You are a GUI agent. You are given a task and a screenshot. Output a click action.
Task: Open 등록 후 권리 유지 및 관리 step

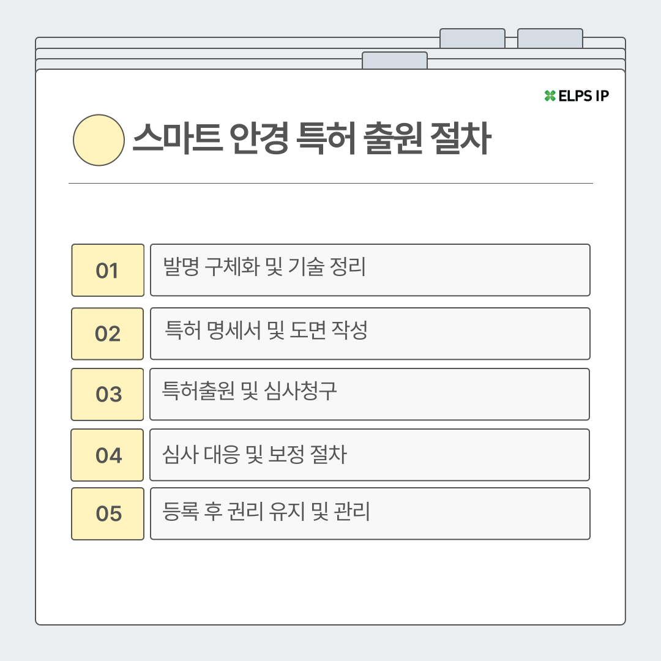coord(370,513)
